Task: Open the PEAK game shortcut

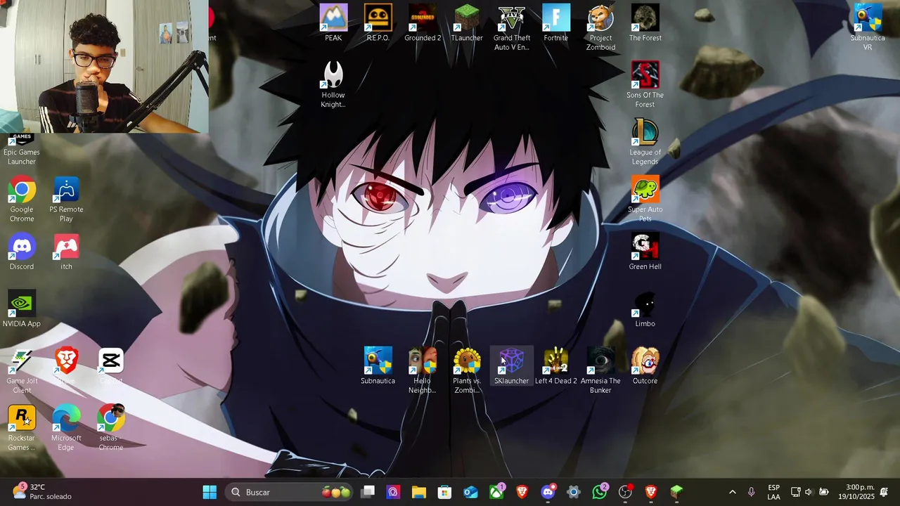Action: [333, 23]
